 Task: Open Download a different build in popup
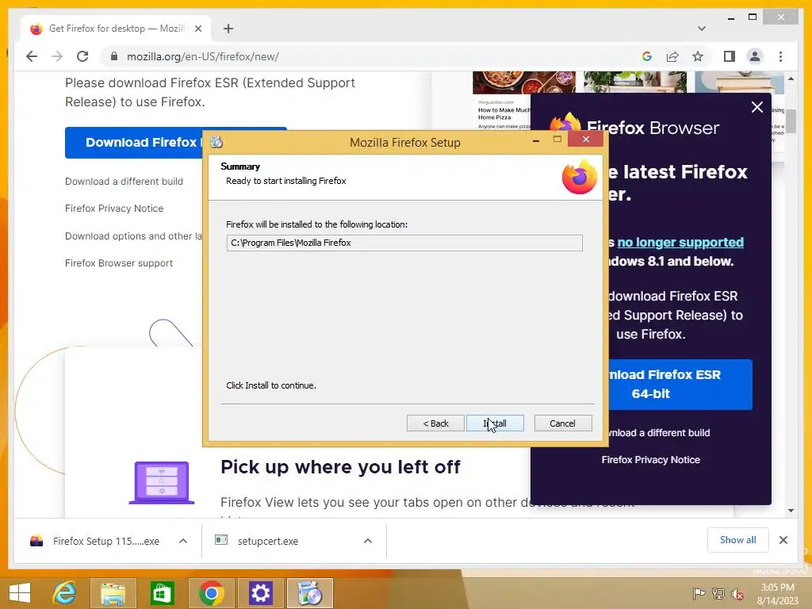pos(659,433)
